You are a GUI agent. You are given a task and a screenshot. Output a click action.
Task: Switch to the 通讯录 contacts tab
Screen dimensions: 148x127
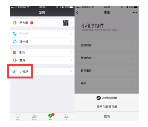coord(34,117)
